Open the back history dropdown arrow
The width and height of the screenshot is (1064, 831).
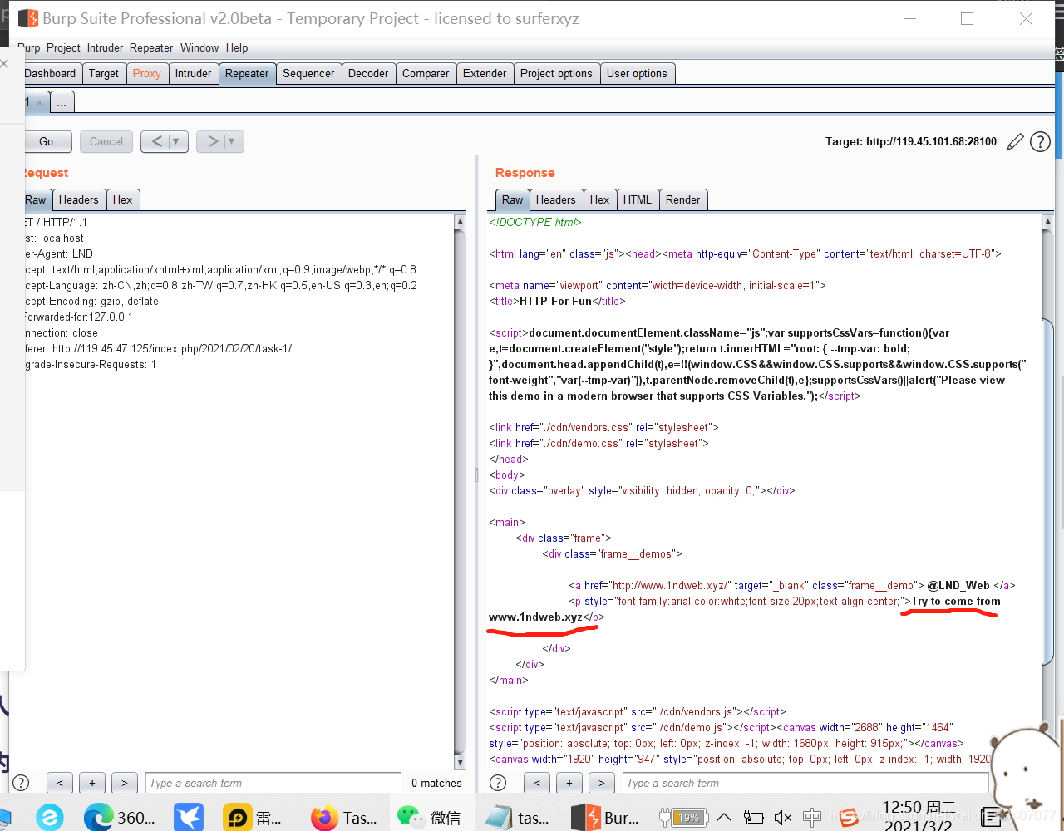point(176,141)
